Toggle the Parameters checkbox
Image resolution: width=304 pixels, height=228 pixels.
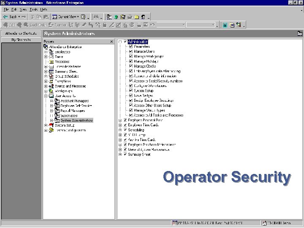[x=131, y=46]
